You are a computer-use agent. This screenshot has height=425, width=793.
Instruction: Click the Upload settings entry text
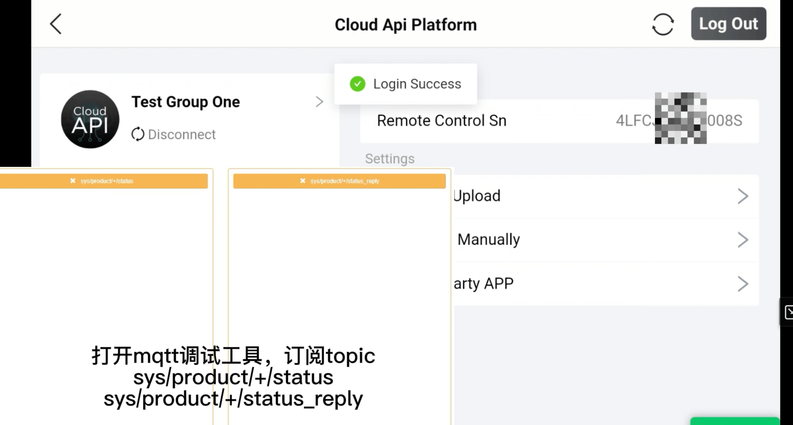477,196
